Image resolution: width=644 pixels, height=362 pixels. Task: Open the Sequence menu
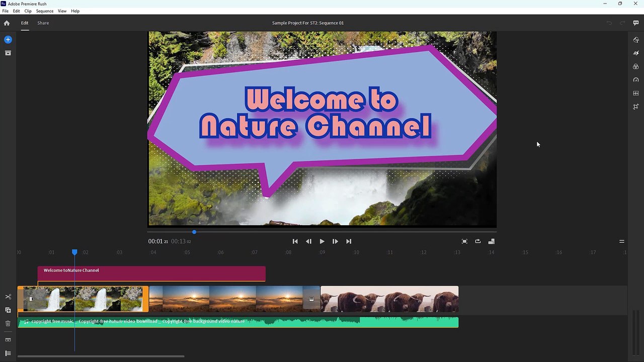[45, 11]
